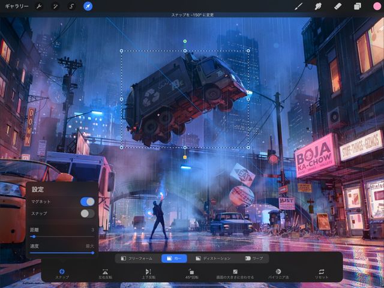Click the left-middle edge transform handle
Image resolution: width=384 pixels, height=288 pixels.
[x=121, y=99]
